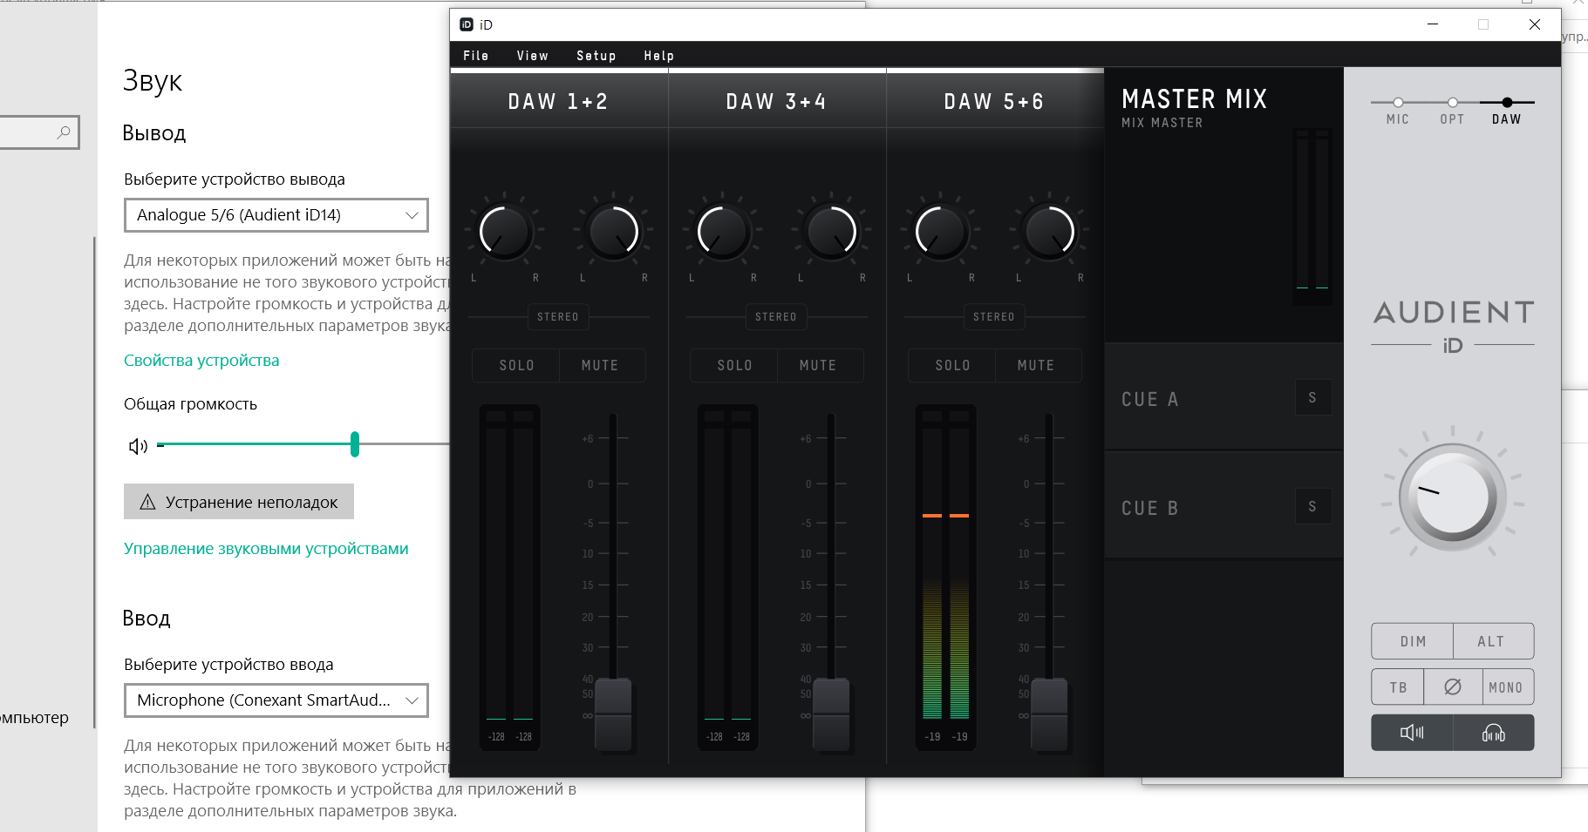
Task: Solo the DAW 5+6 channel
Action: coord(952,366)
